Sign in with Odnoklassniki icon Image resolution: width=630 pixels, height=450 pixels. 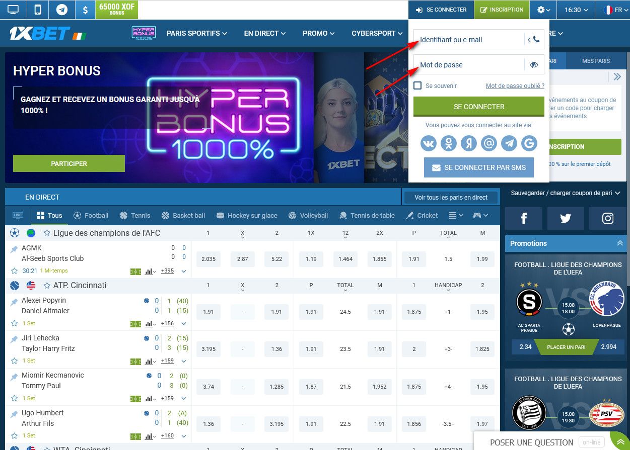tap(449, 143)
